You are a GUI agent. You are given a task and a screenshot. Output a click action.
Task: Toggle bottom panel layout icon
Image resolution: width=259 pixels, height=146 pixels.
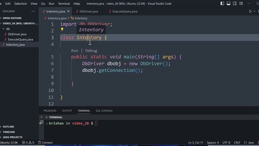pos(228,4)
